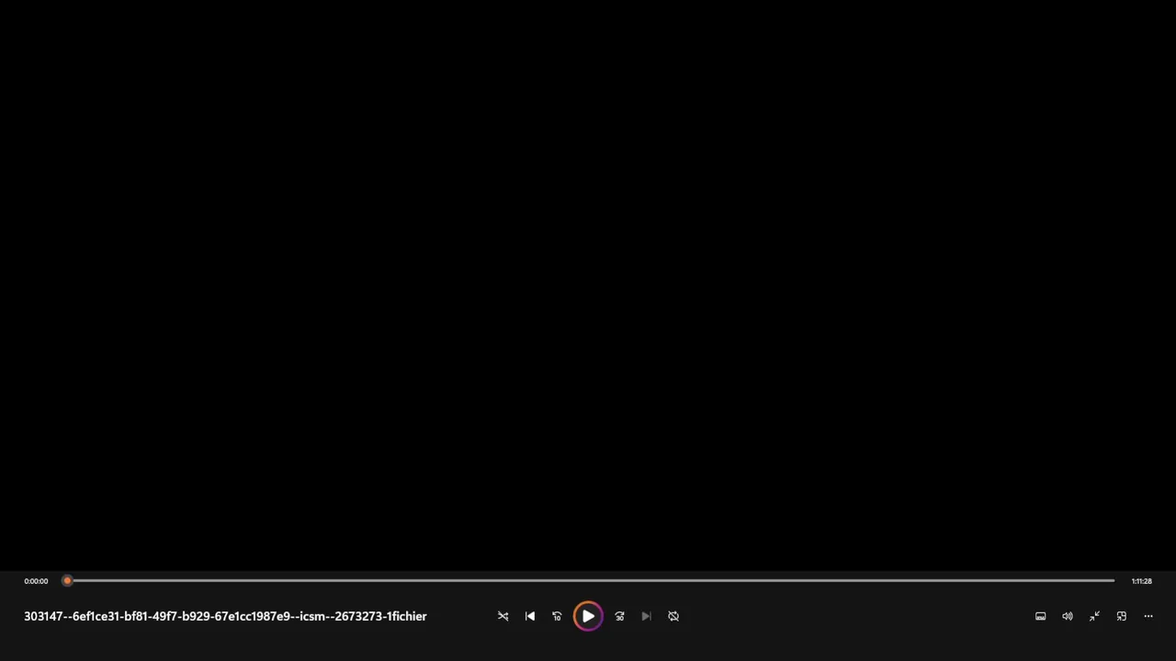Start playback with the Play button
This screenshot has height=661, width=1176.
click(588, 616)
